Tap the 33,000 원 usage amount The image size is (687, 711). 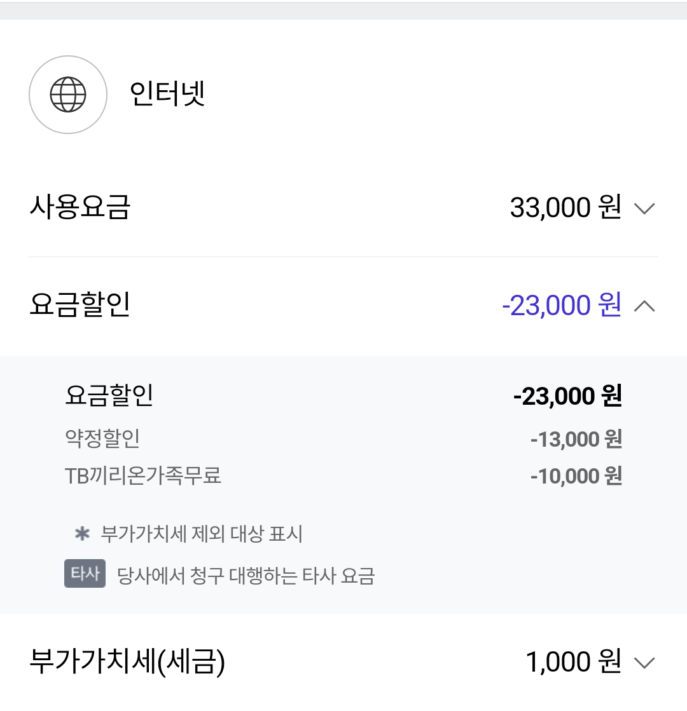(x=565, y=208)
